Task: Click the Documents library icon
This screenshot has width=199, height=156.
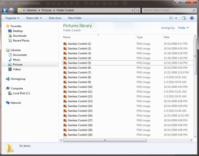Action: point(10,55)
